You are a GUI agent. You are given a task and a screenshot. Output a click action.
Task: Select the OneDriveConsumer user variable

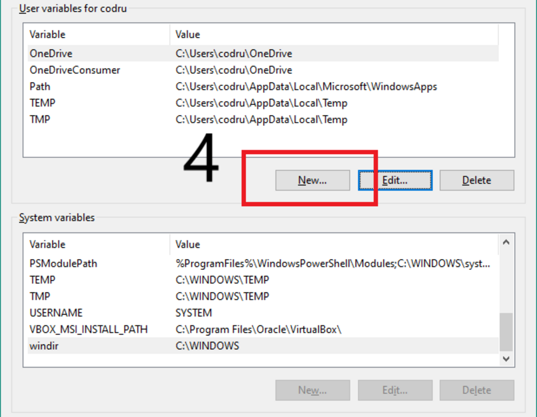pos(263,70)
